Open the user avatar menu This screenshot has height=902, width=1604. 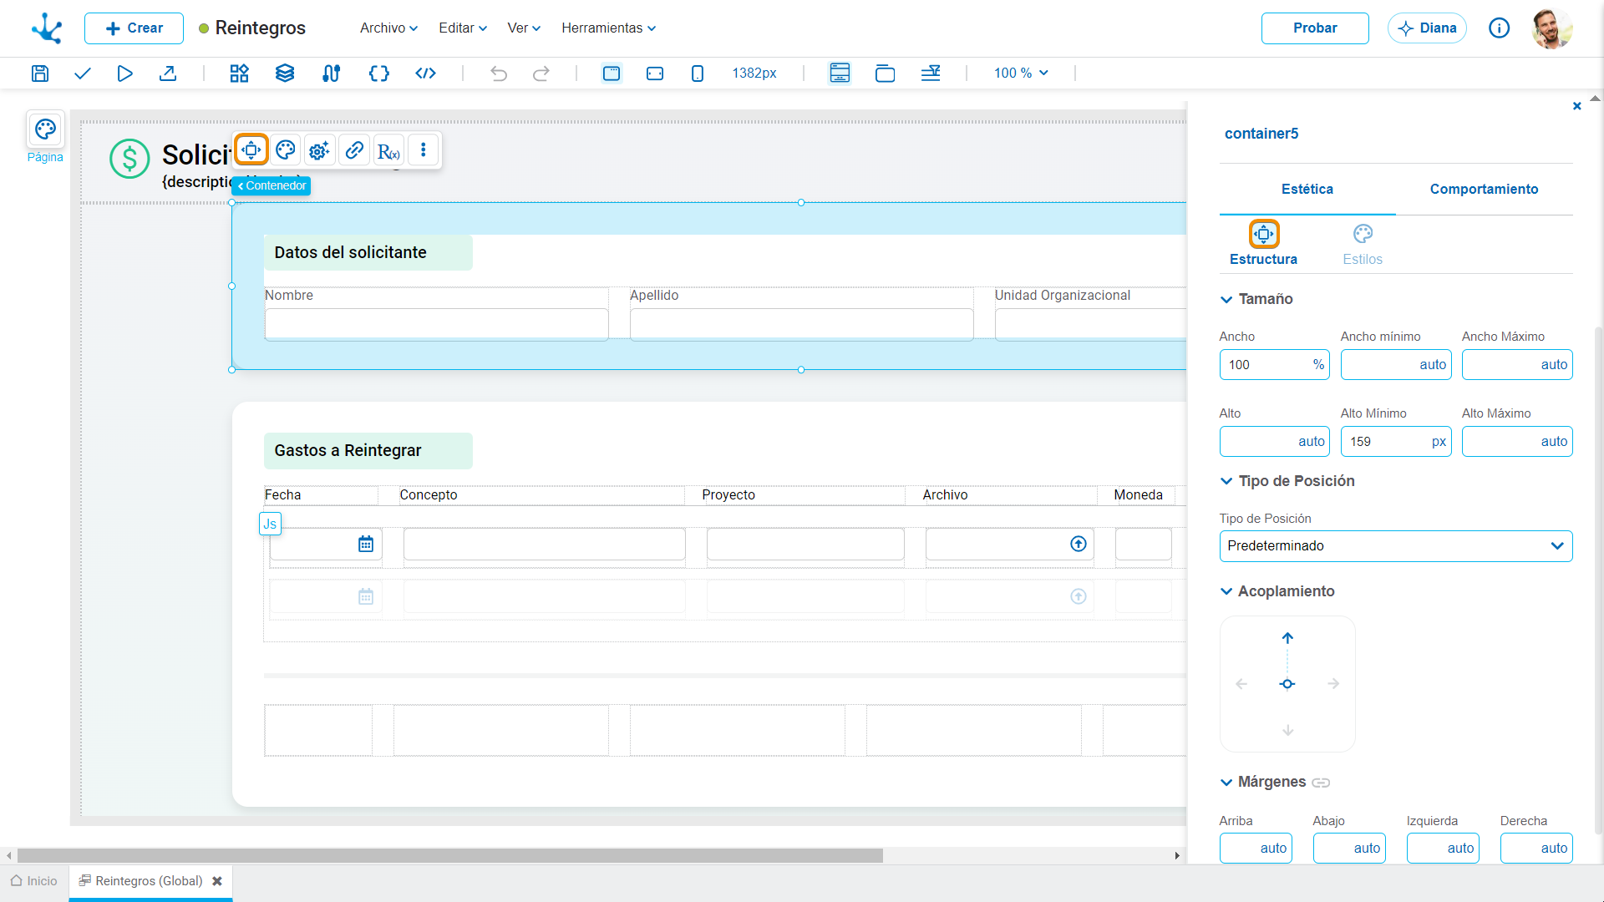pos(1552,28)
